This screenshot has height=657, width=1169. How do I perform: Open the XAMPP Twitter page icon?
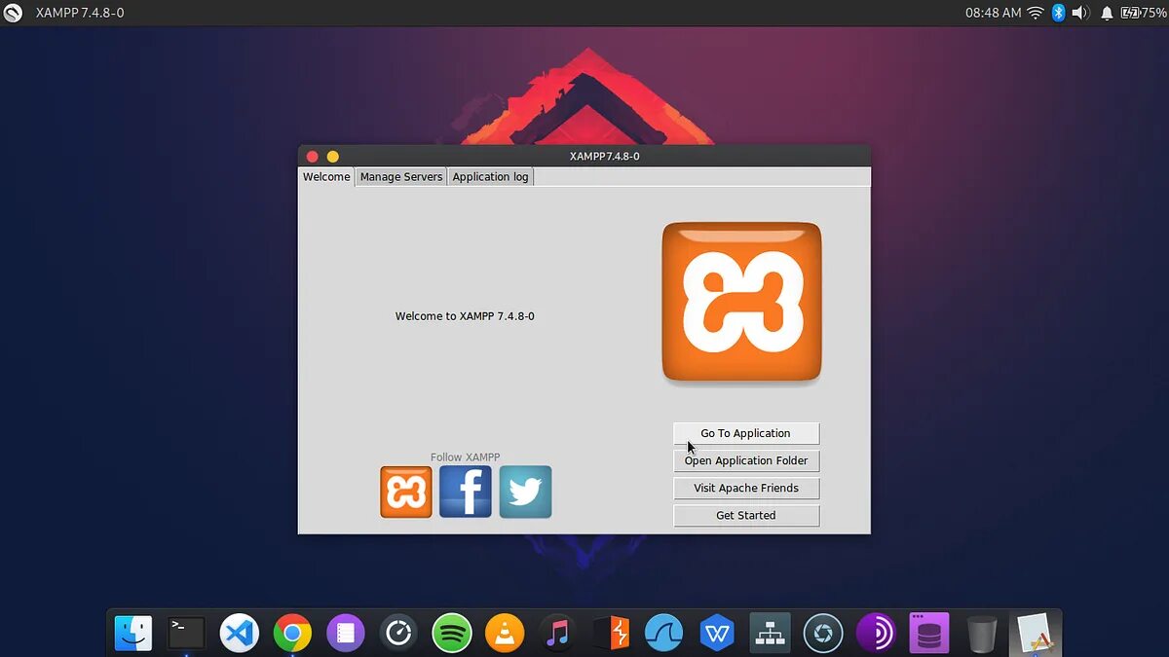pyautogui.click(x=525, y=492)
